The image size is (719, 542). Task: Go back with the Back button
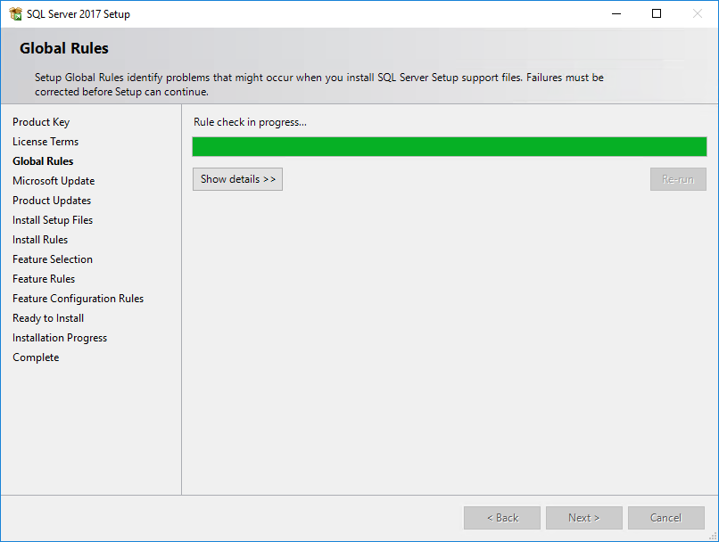[502, 518]
